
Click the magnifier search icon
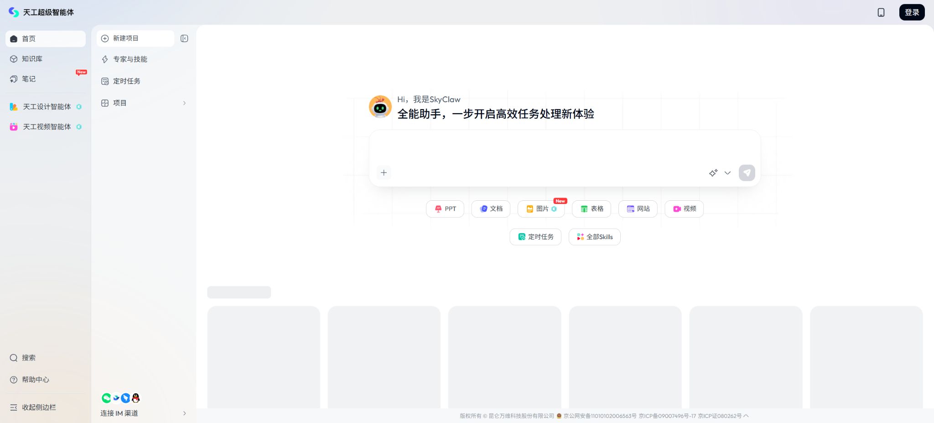click(x=14, y=358)
